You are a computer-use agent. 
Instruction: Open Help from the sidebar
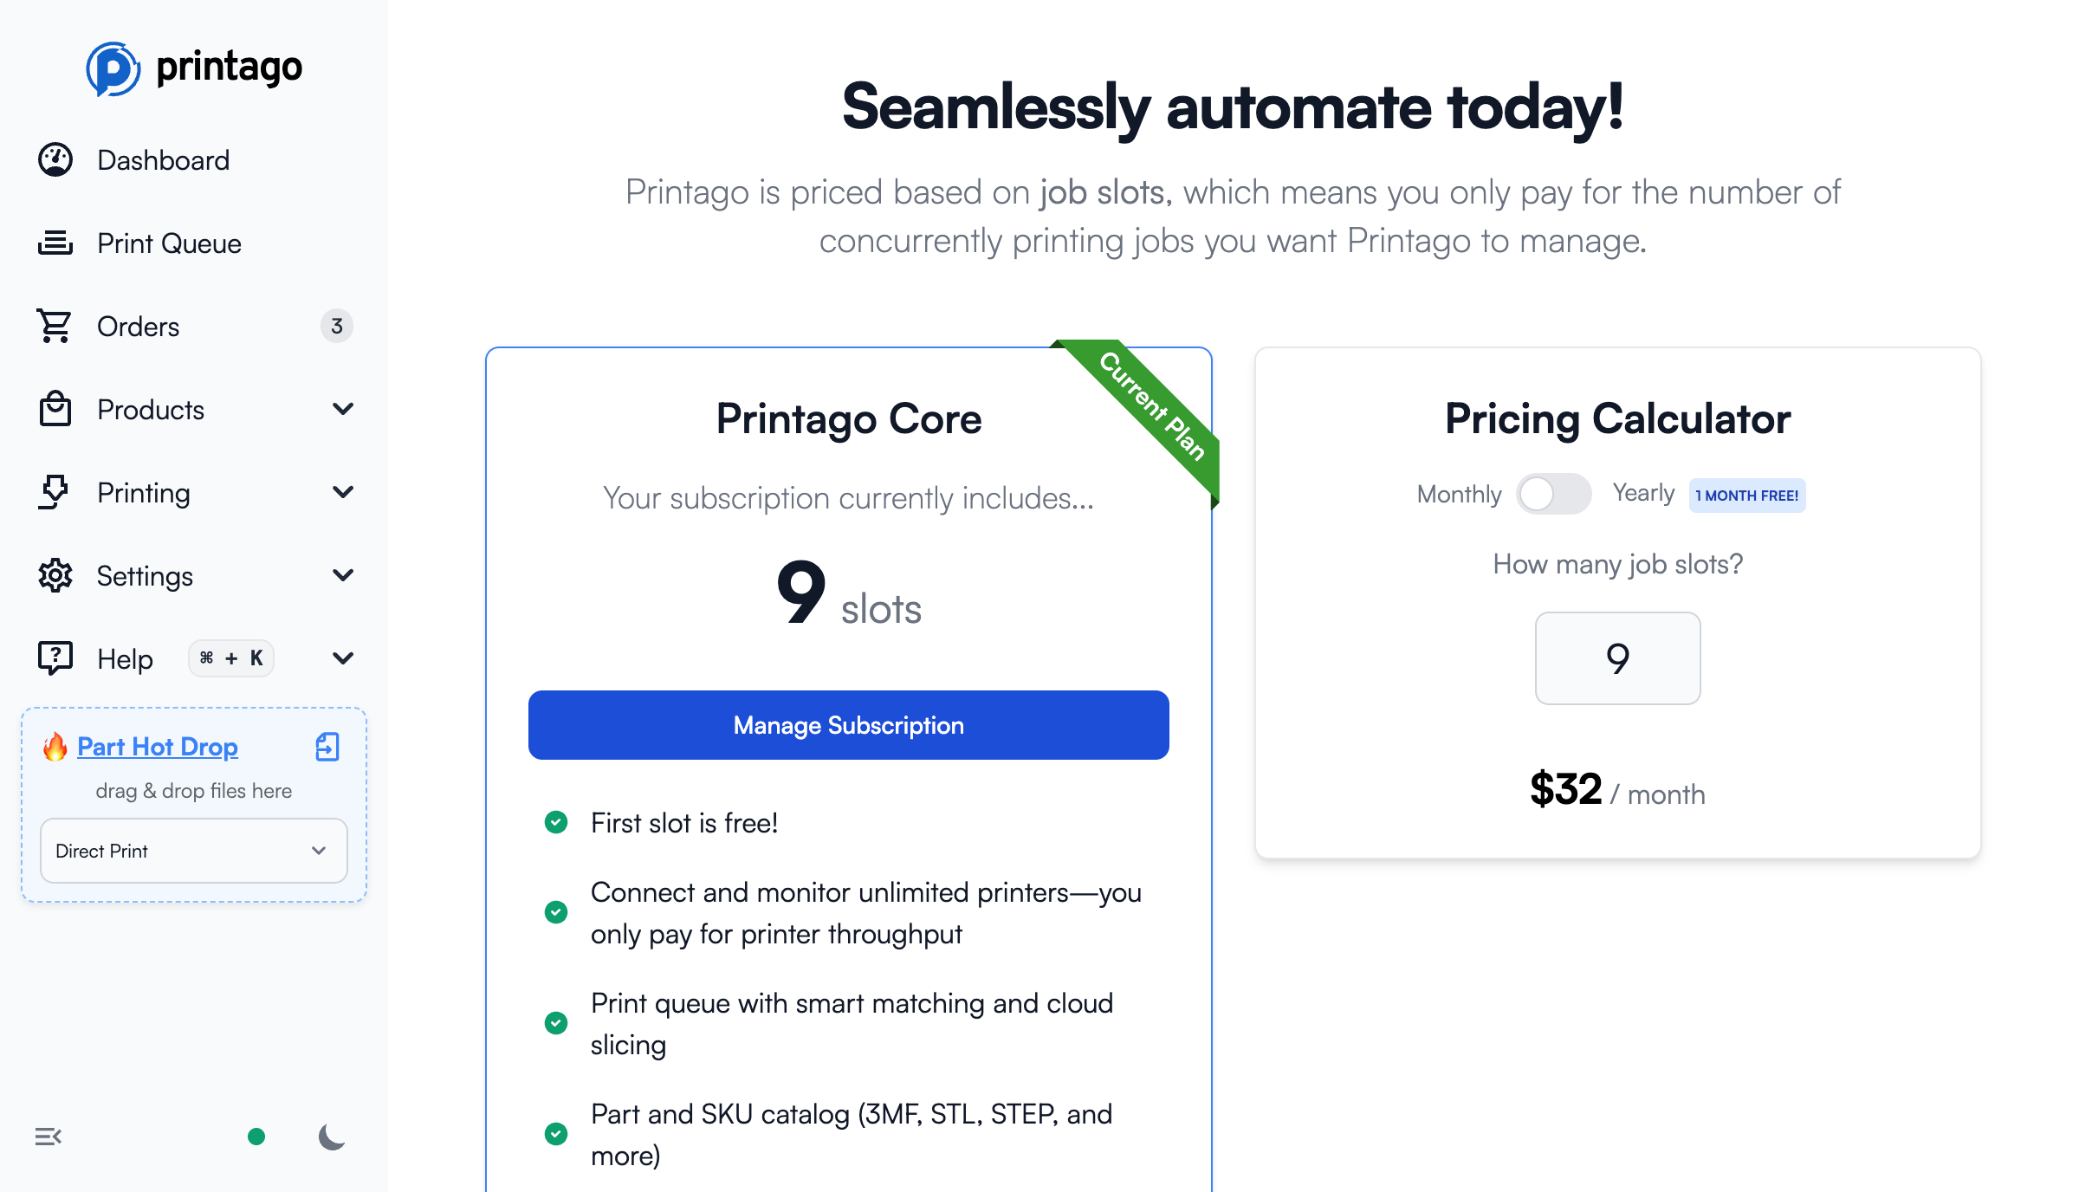tap(124, 658)
